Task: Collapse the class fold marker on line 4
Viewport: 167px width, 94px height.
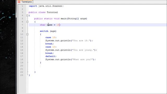Action: (x=27, y=15)
